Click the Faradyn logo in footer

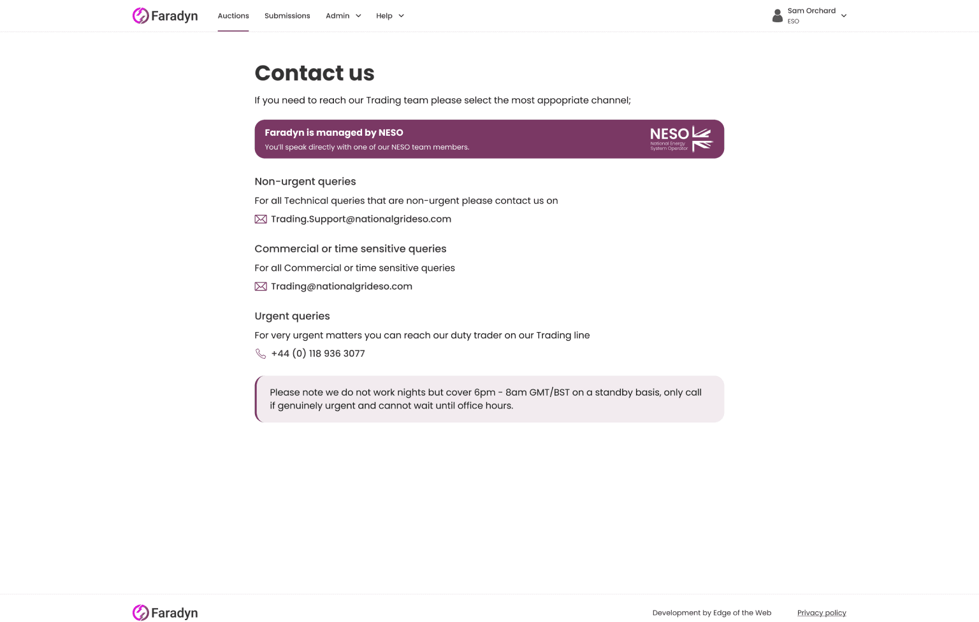(165, 612)
